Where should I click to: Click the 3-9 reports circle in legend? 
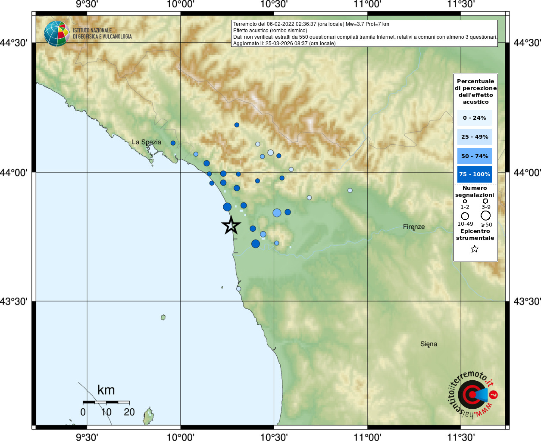(485, 201)
